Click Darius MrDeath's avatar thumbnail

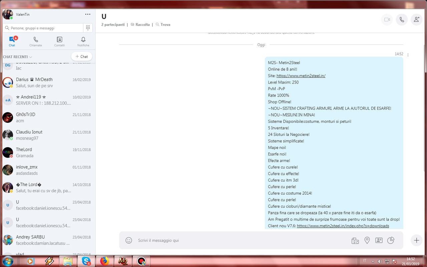8,82
